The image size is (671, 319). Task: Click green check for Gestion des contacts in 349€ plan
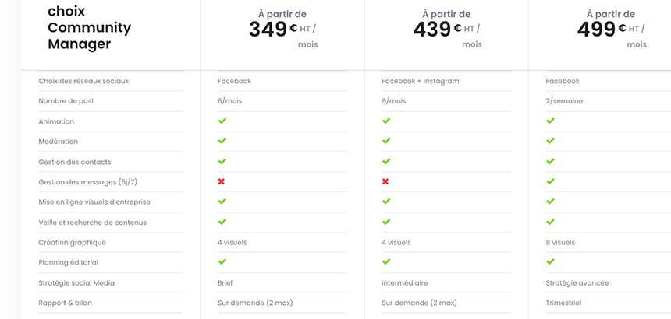click(222, 162)
